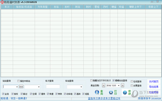Screen dimensions: 162x101
Task: Click the 列车类型 column header
Action: point(42,7)
